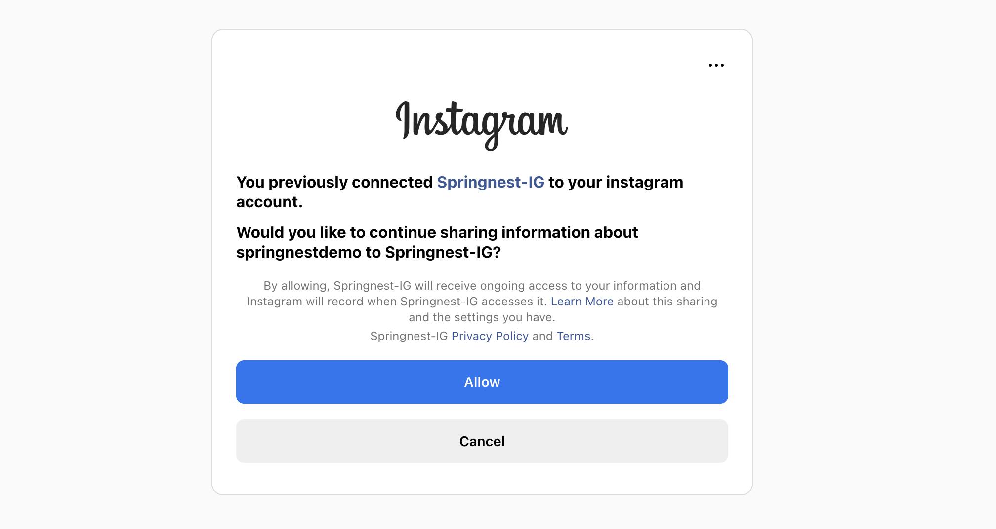
Task: Click the "Would you like to continue sharing" question
Action: pyautogui.click(x=437, y=232)
